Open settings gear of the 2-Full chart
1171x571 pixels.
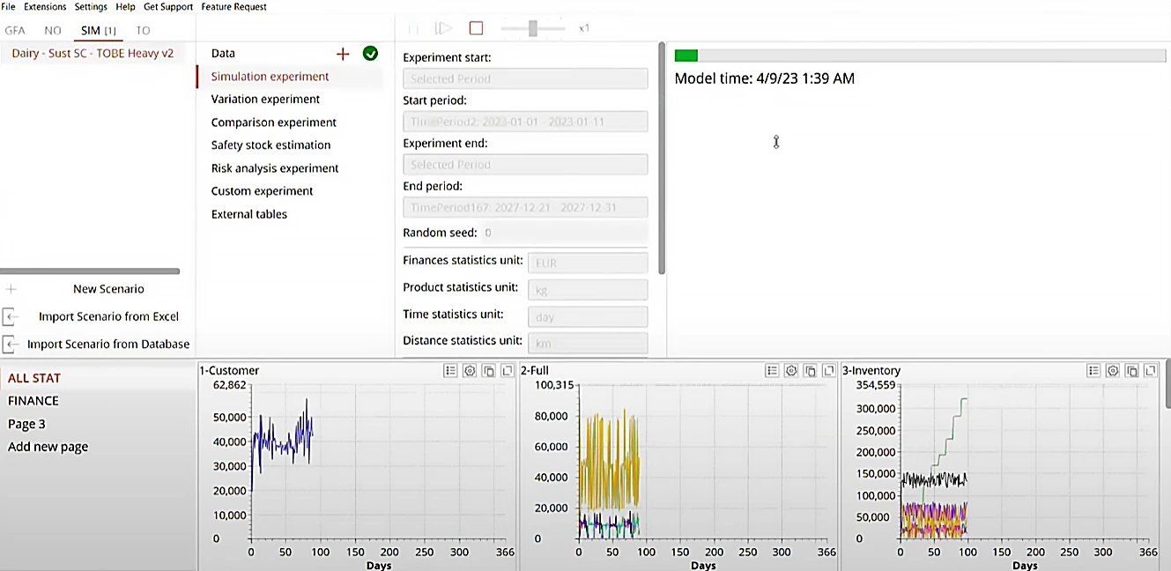791,371
